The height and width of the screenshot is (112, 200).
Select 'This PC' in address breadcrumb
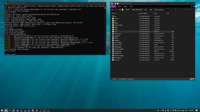[127, 10]
